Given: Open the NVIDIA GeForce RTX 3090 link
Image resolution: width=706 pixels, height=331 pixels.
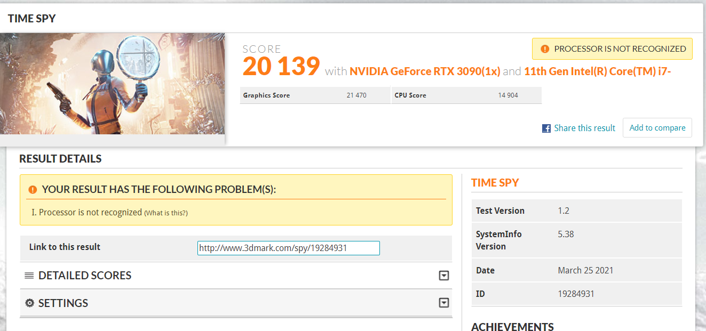Looking at the screenshot, I should pyautogui.click(x=425, y=71).
